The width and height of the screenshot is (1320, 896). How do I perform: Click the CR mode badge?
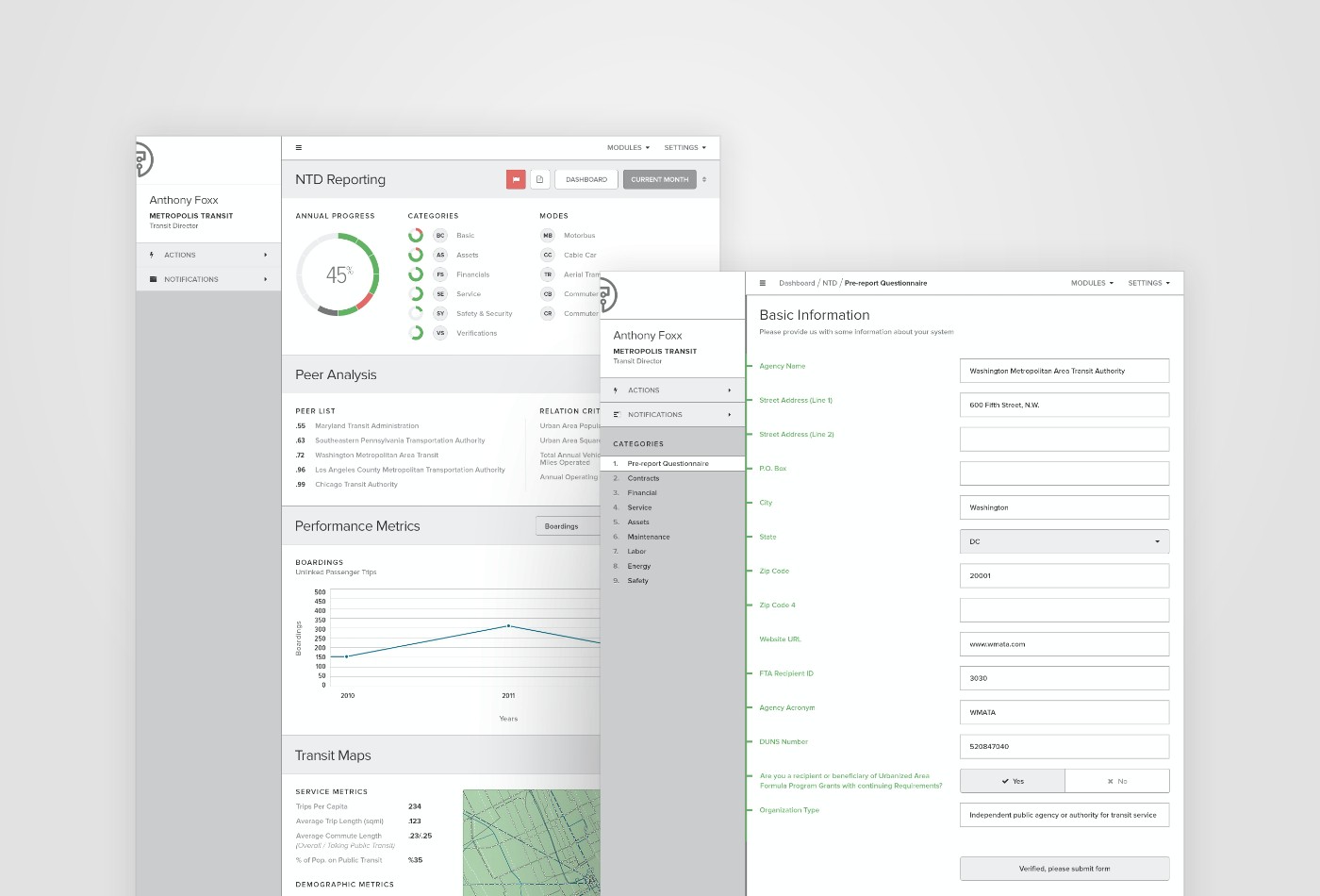click(548, 313)
